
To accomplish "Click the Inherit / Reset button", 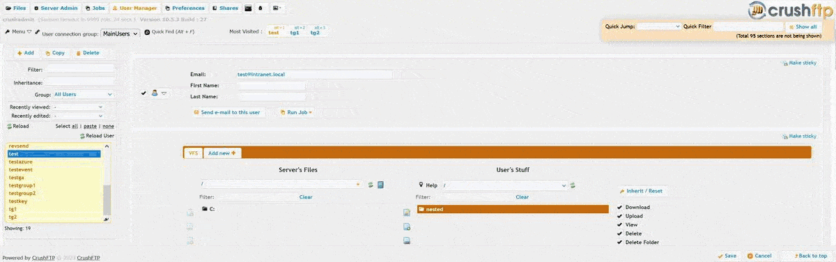I will [641, 191].
